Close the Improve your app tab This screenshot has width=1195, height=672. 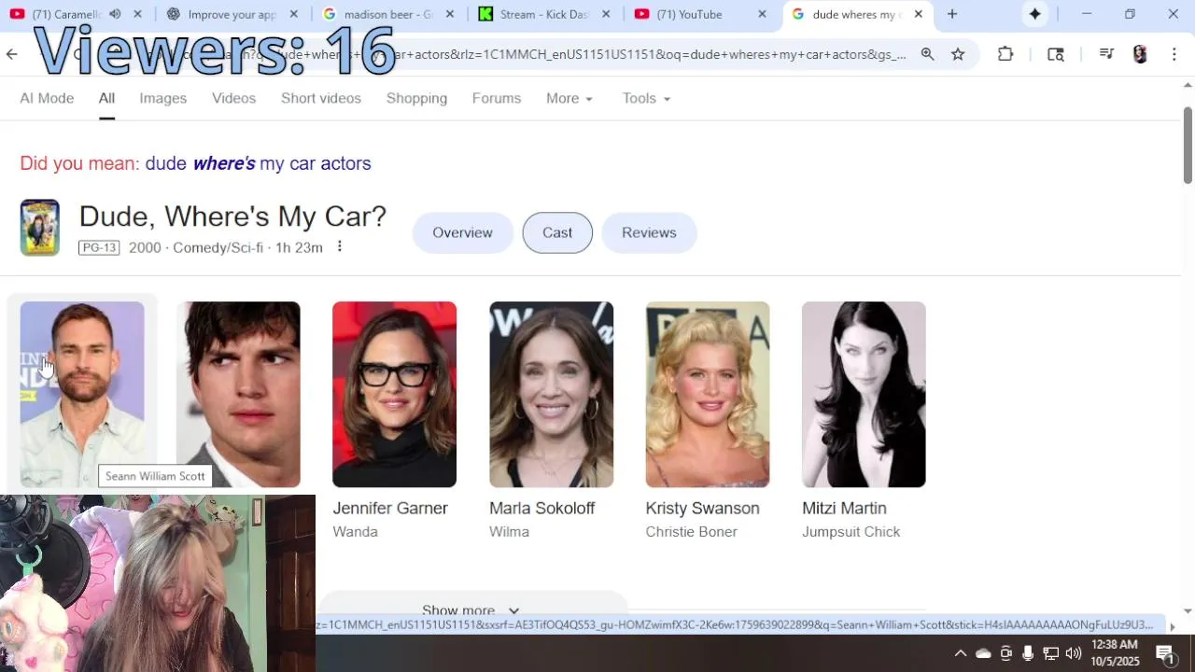pyautogui.click(x=293, y=14)
